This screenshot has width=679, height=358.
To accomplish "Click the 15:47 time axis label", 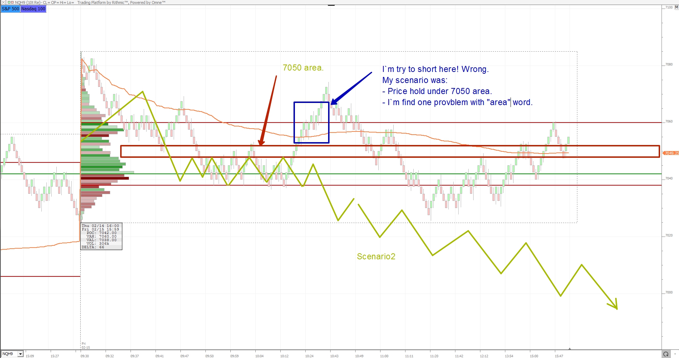I will point(559,356).
